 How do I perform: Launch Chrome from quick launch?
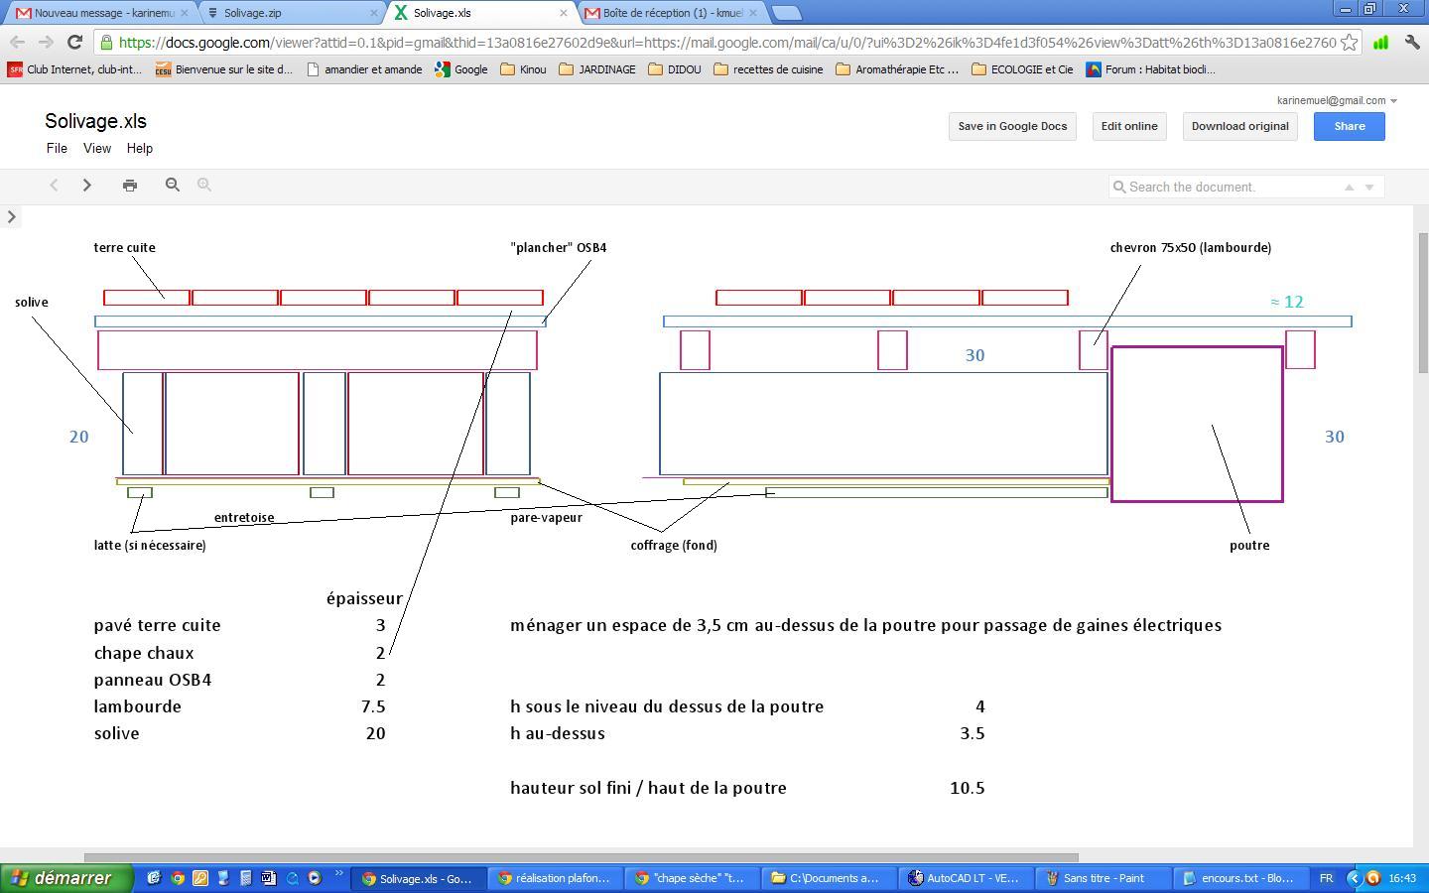tap(178, 878)
